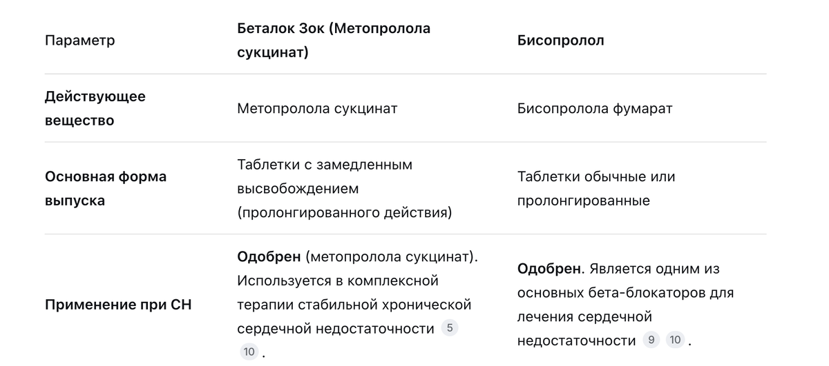The image size is (829, 366).
Task: Click the терапии стабильной хронической text line
Action: [x=354, y=304]
